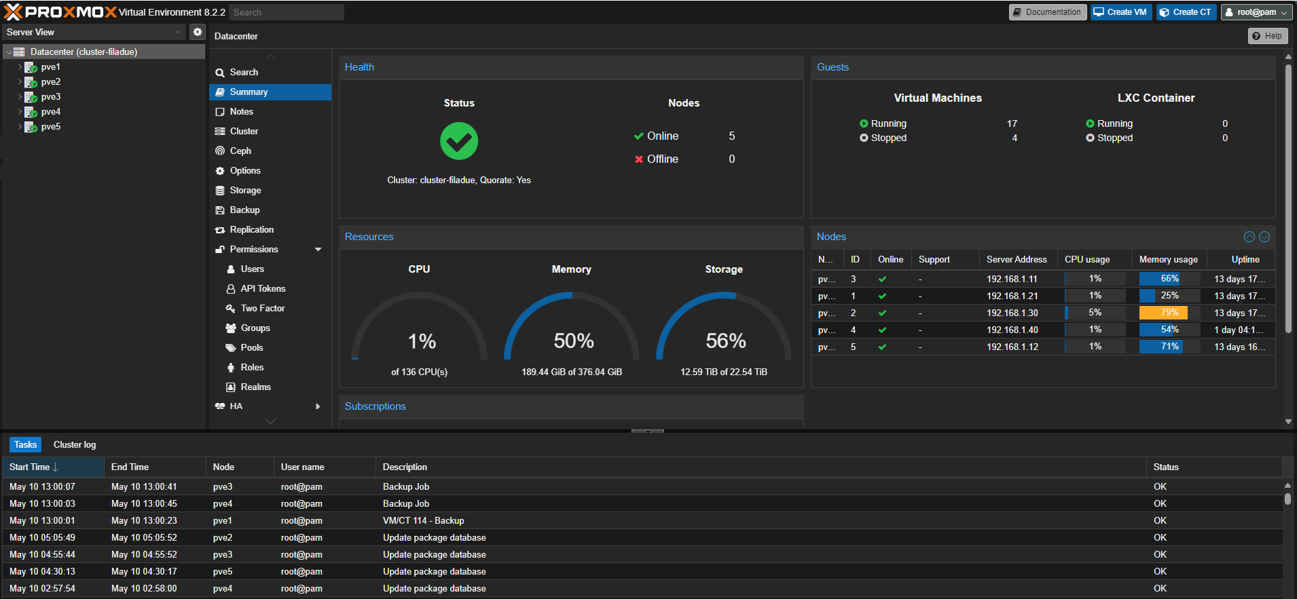This screenshot has width=1297, height=599.
Task: Click the API Tokens icon
Action: click(231, 289)
